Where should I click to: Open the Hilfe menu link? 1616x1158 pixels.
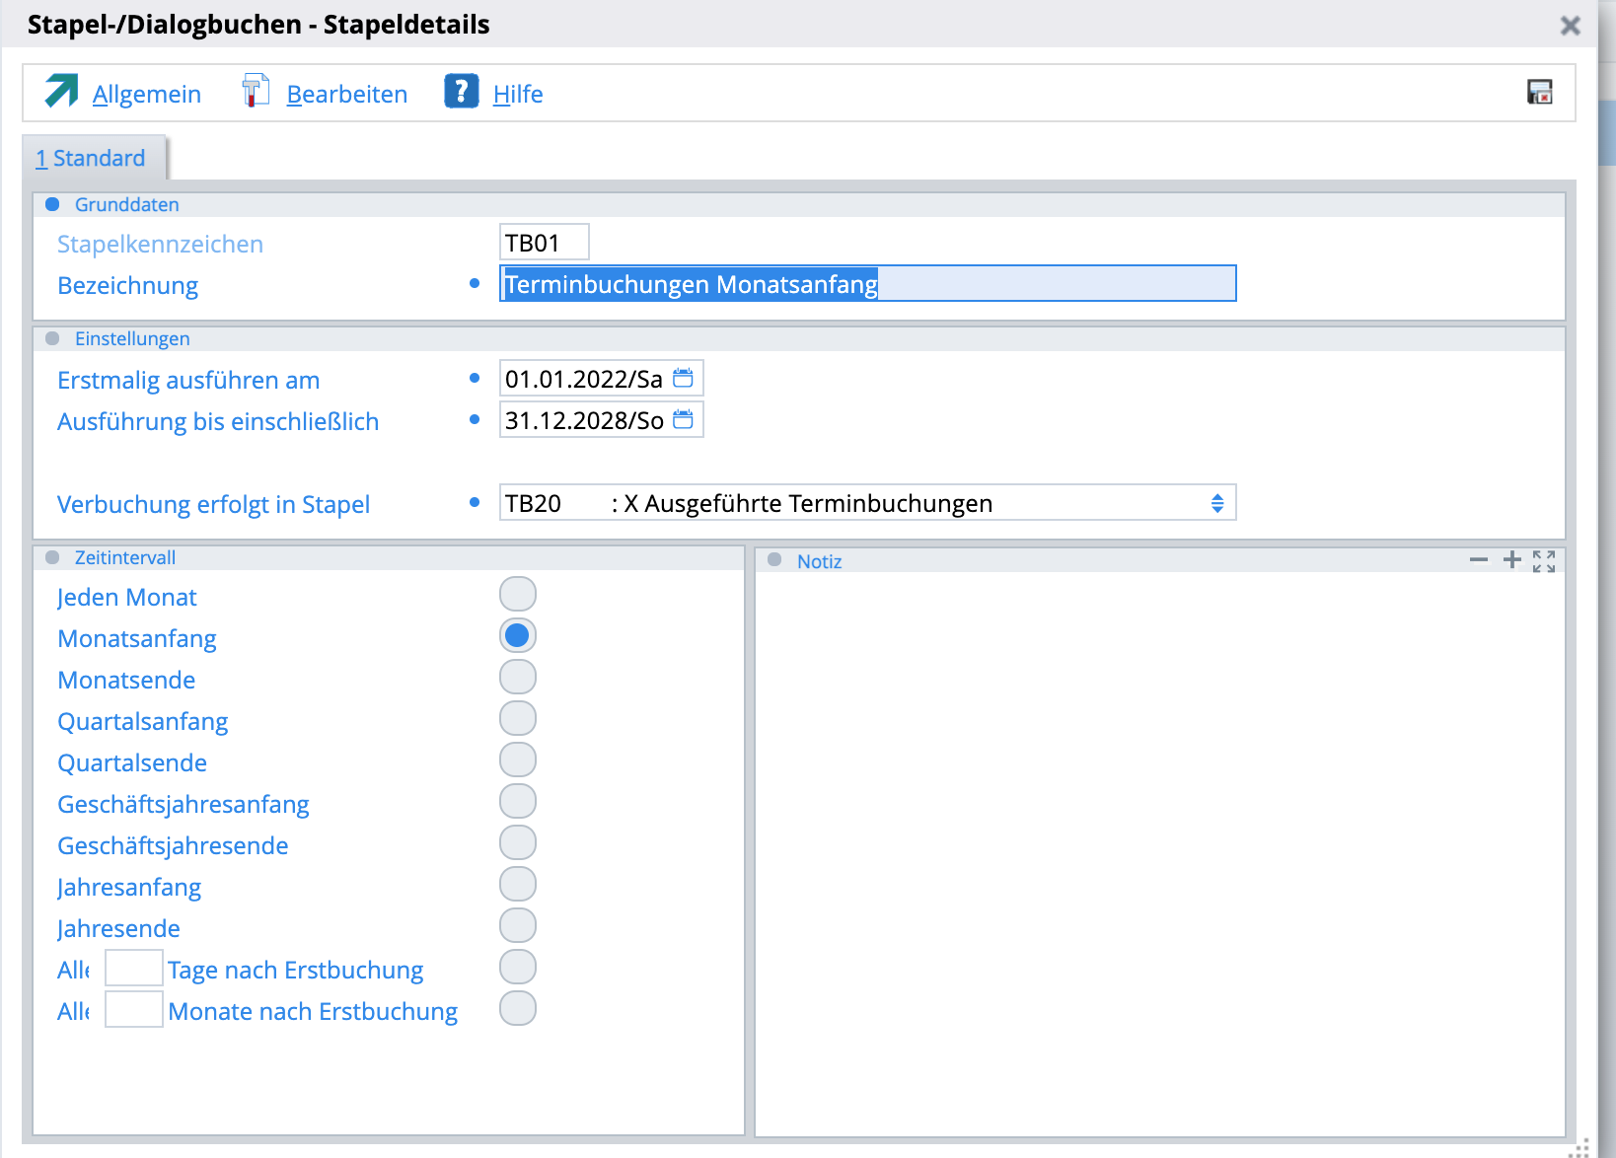[517, 95]
